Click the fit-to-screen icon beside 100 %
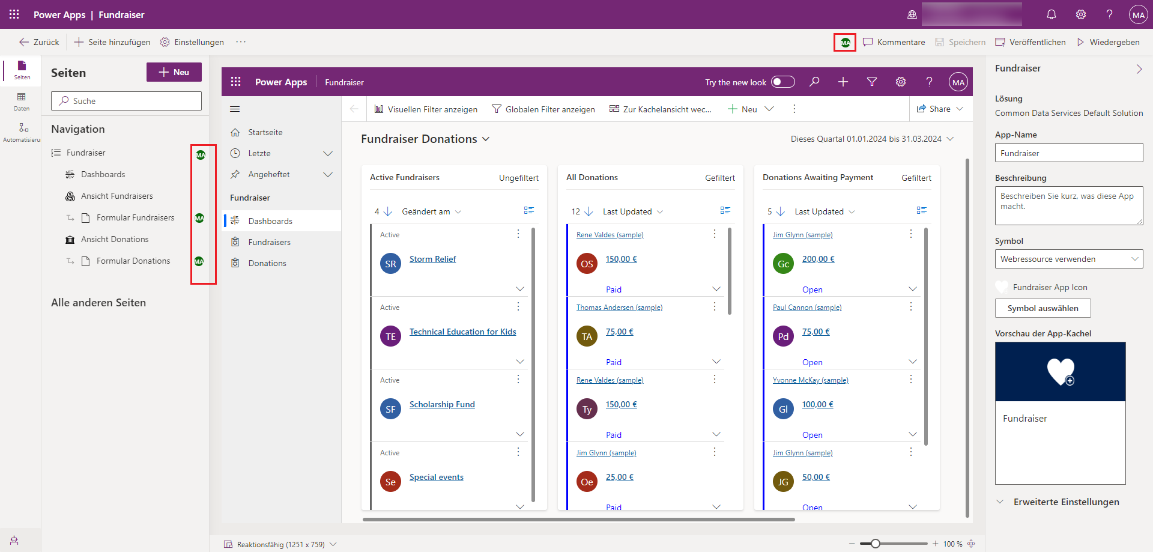The image size is (1153, 552). click(x=971, y=544)
